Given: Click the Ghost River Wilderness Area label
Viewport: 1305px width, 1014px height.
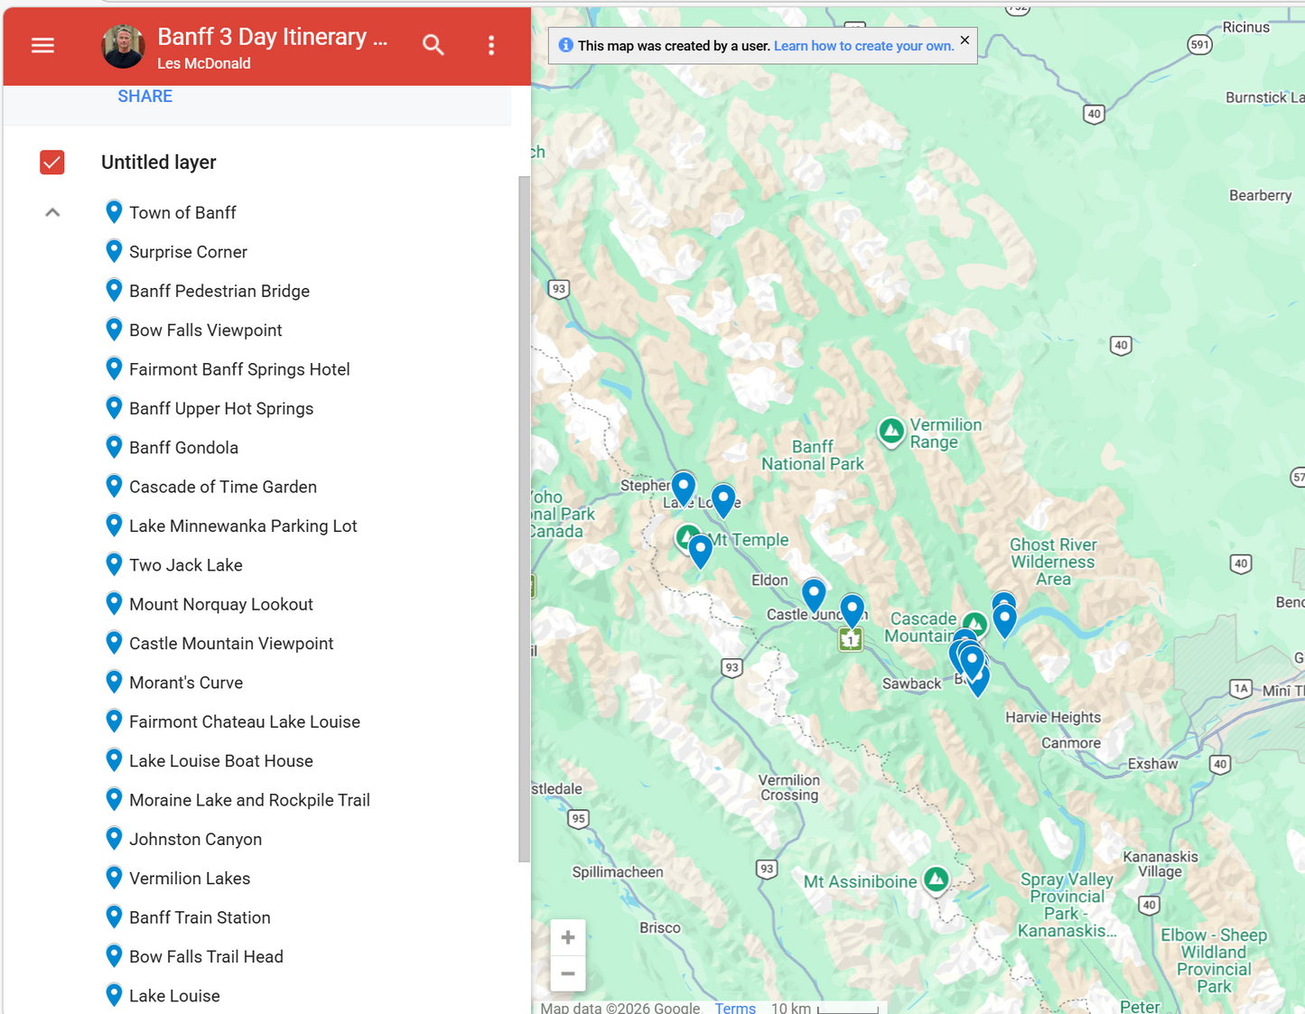Looking at the screenshot, I should coord(1053,562).
